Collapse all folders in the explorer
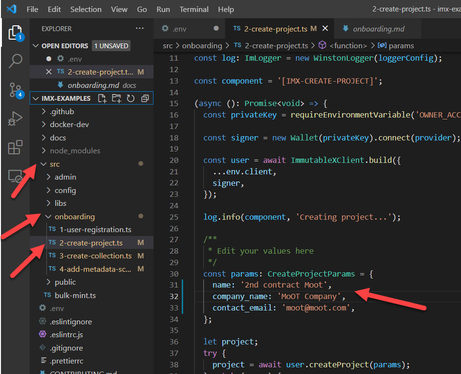Viewport: 461px width, 374px height. [x=145, y=98]
